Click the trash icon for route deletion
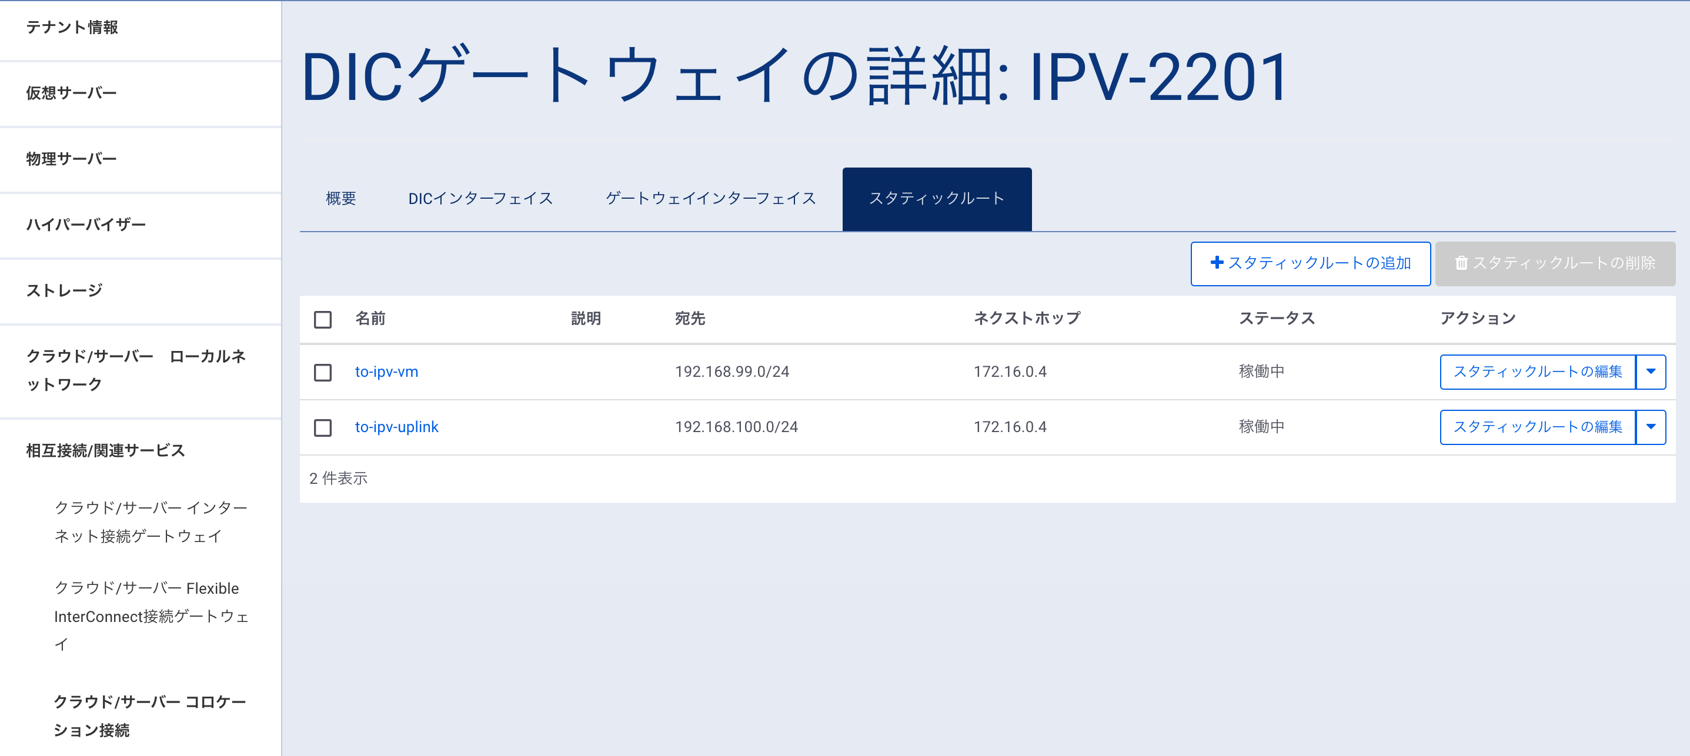This screenshot has width=1690, height=756. [x=1462, y=263]
